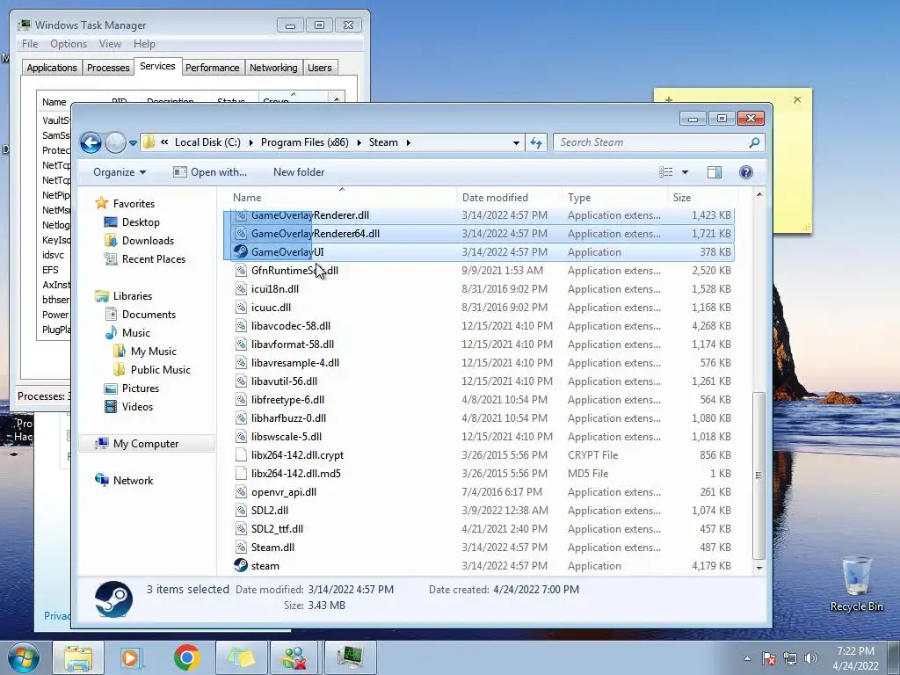900x675 pixels.
Task: Switch to Users tab in Task Manager
Action: tap(319, 68)
